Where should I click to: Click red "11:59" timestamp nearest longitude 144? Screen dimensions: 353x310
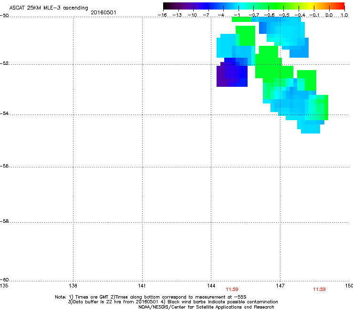(232, 289)
